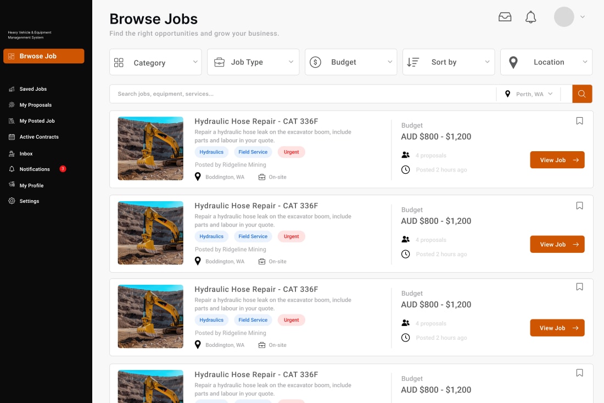This screenshot has height=403, width=604.
Task: Open the bell notifications icon in header
Action: (530, 17)
